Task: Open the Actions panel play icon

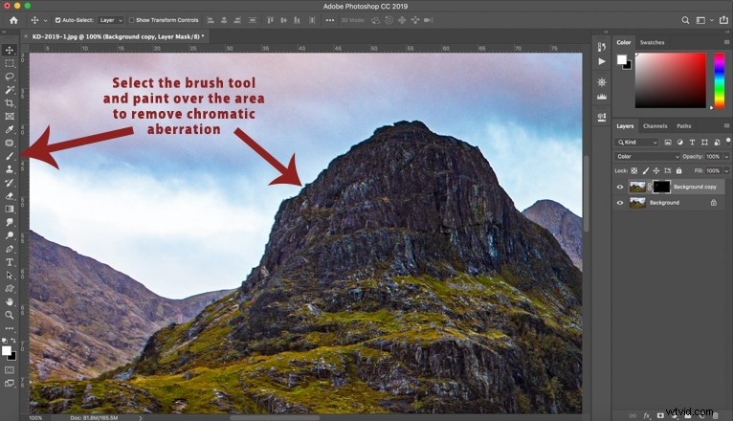Action: point(602,61)
